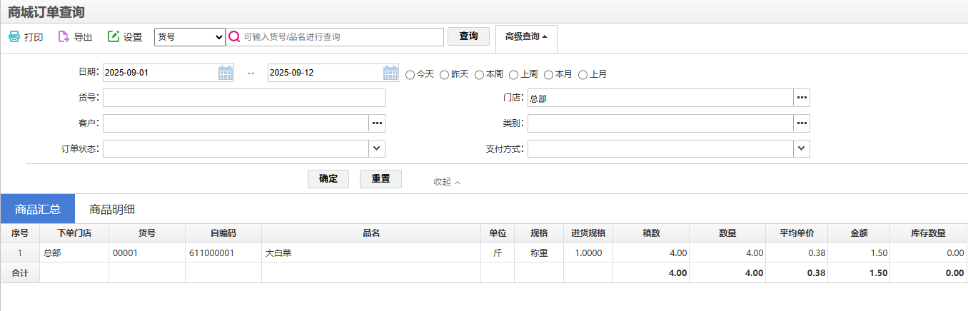The image size is (968, 311).
Task: Click the printer icon for 打印
Action: point(14,36)
